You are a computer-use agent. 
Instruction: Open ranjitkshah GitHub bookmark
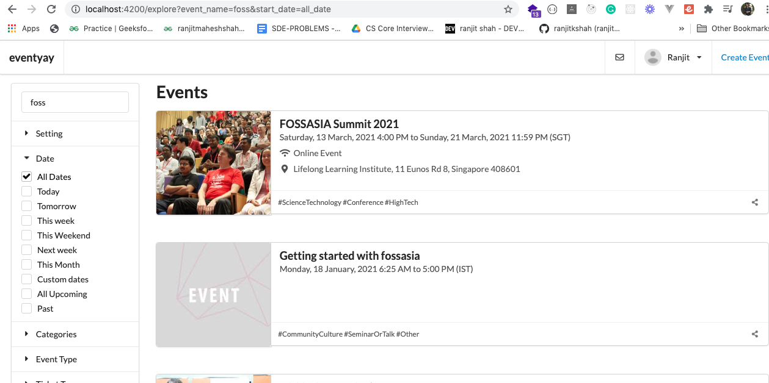580,29
